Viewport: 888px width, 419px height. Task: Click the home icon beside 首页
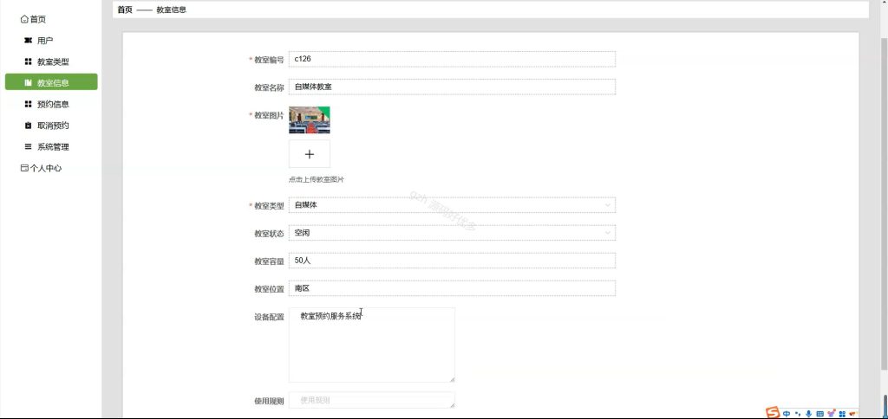(x=23, y=19)
